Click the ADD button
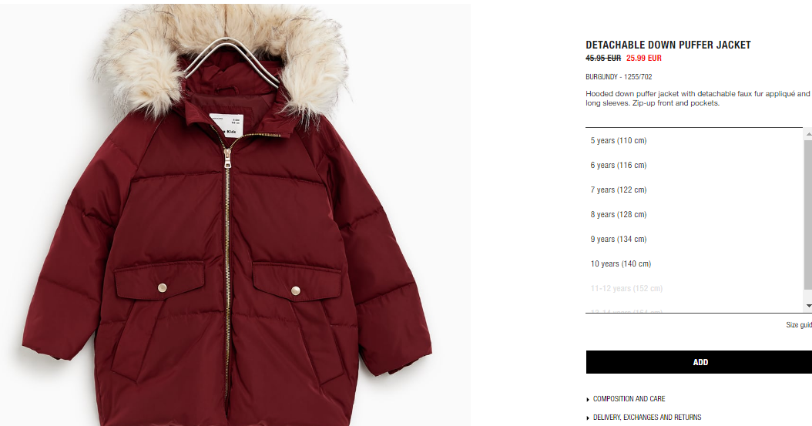This screenshot has height=426, width=812. (x=700, y=362)
